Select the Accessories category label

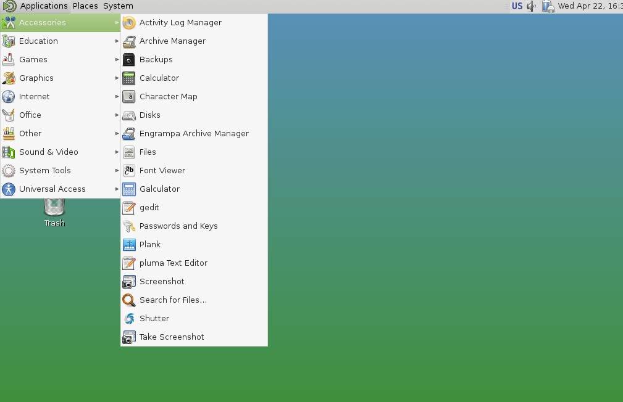click(42, 23)
